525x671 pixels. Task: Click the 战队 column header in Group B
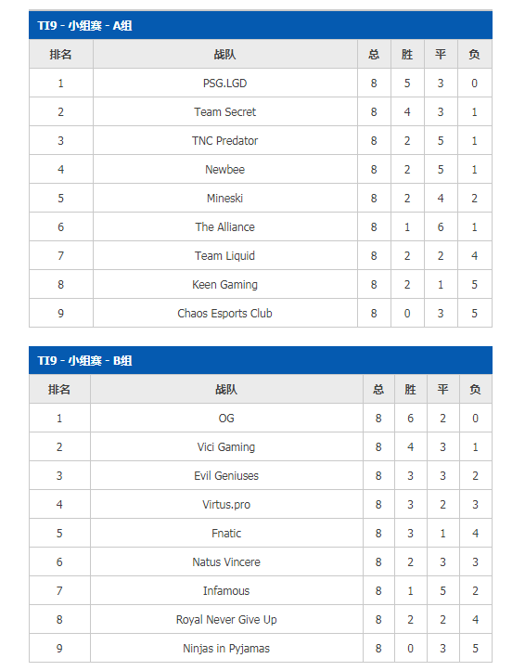(x=226, y=389)
